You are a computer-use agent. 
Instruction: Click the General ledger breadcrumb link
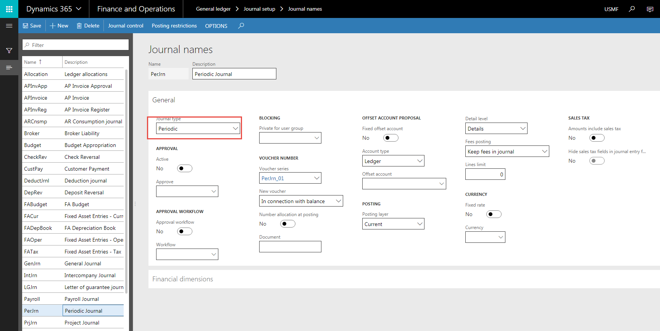213,9
